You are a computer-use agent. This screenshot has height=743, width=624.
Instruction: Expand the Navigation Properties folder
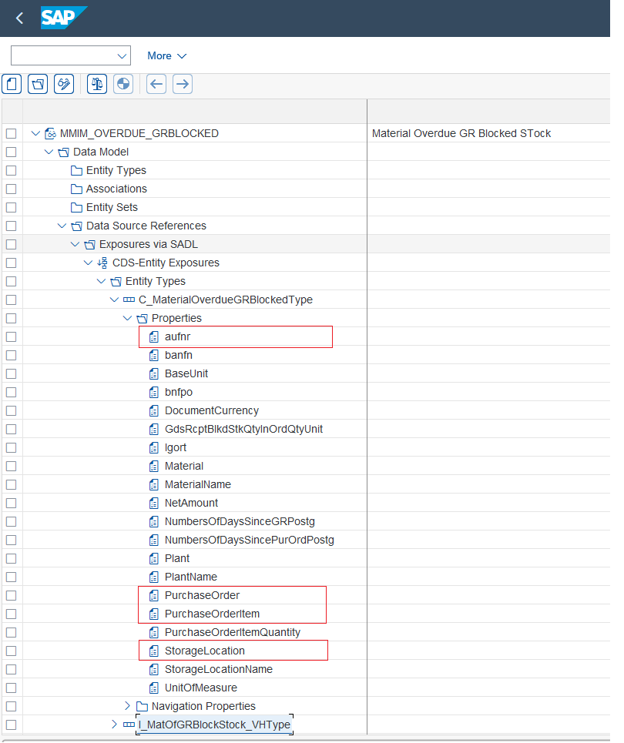127,706
